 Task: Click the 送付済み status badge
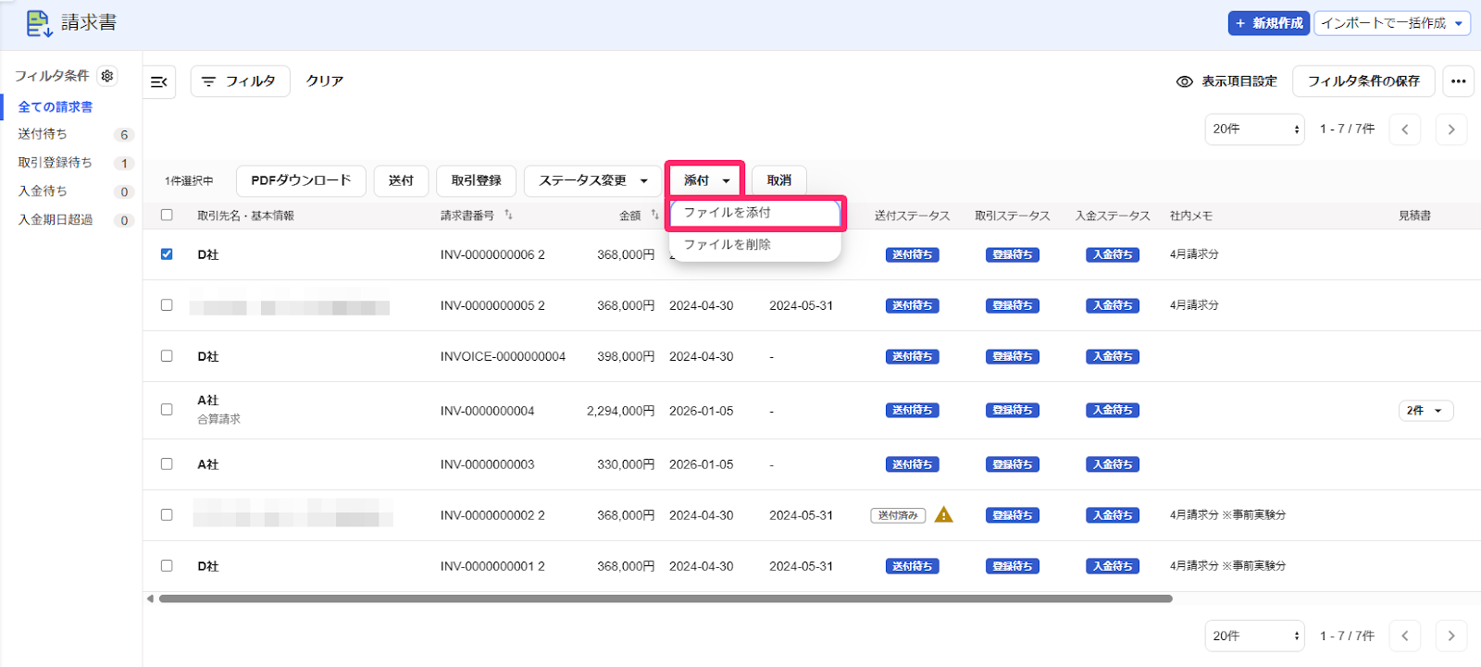coord(898,515)
